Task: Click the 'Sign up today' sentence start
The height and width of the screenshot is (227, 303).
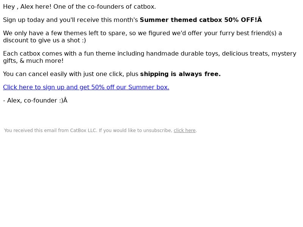Action: pyautogui.click(x=23, y=20)
